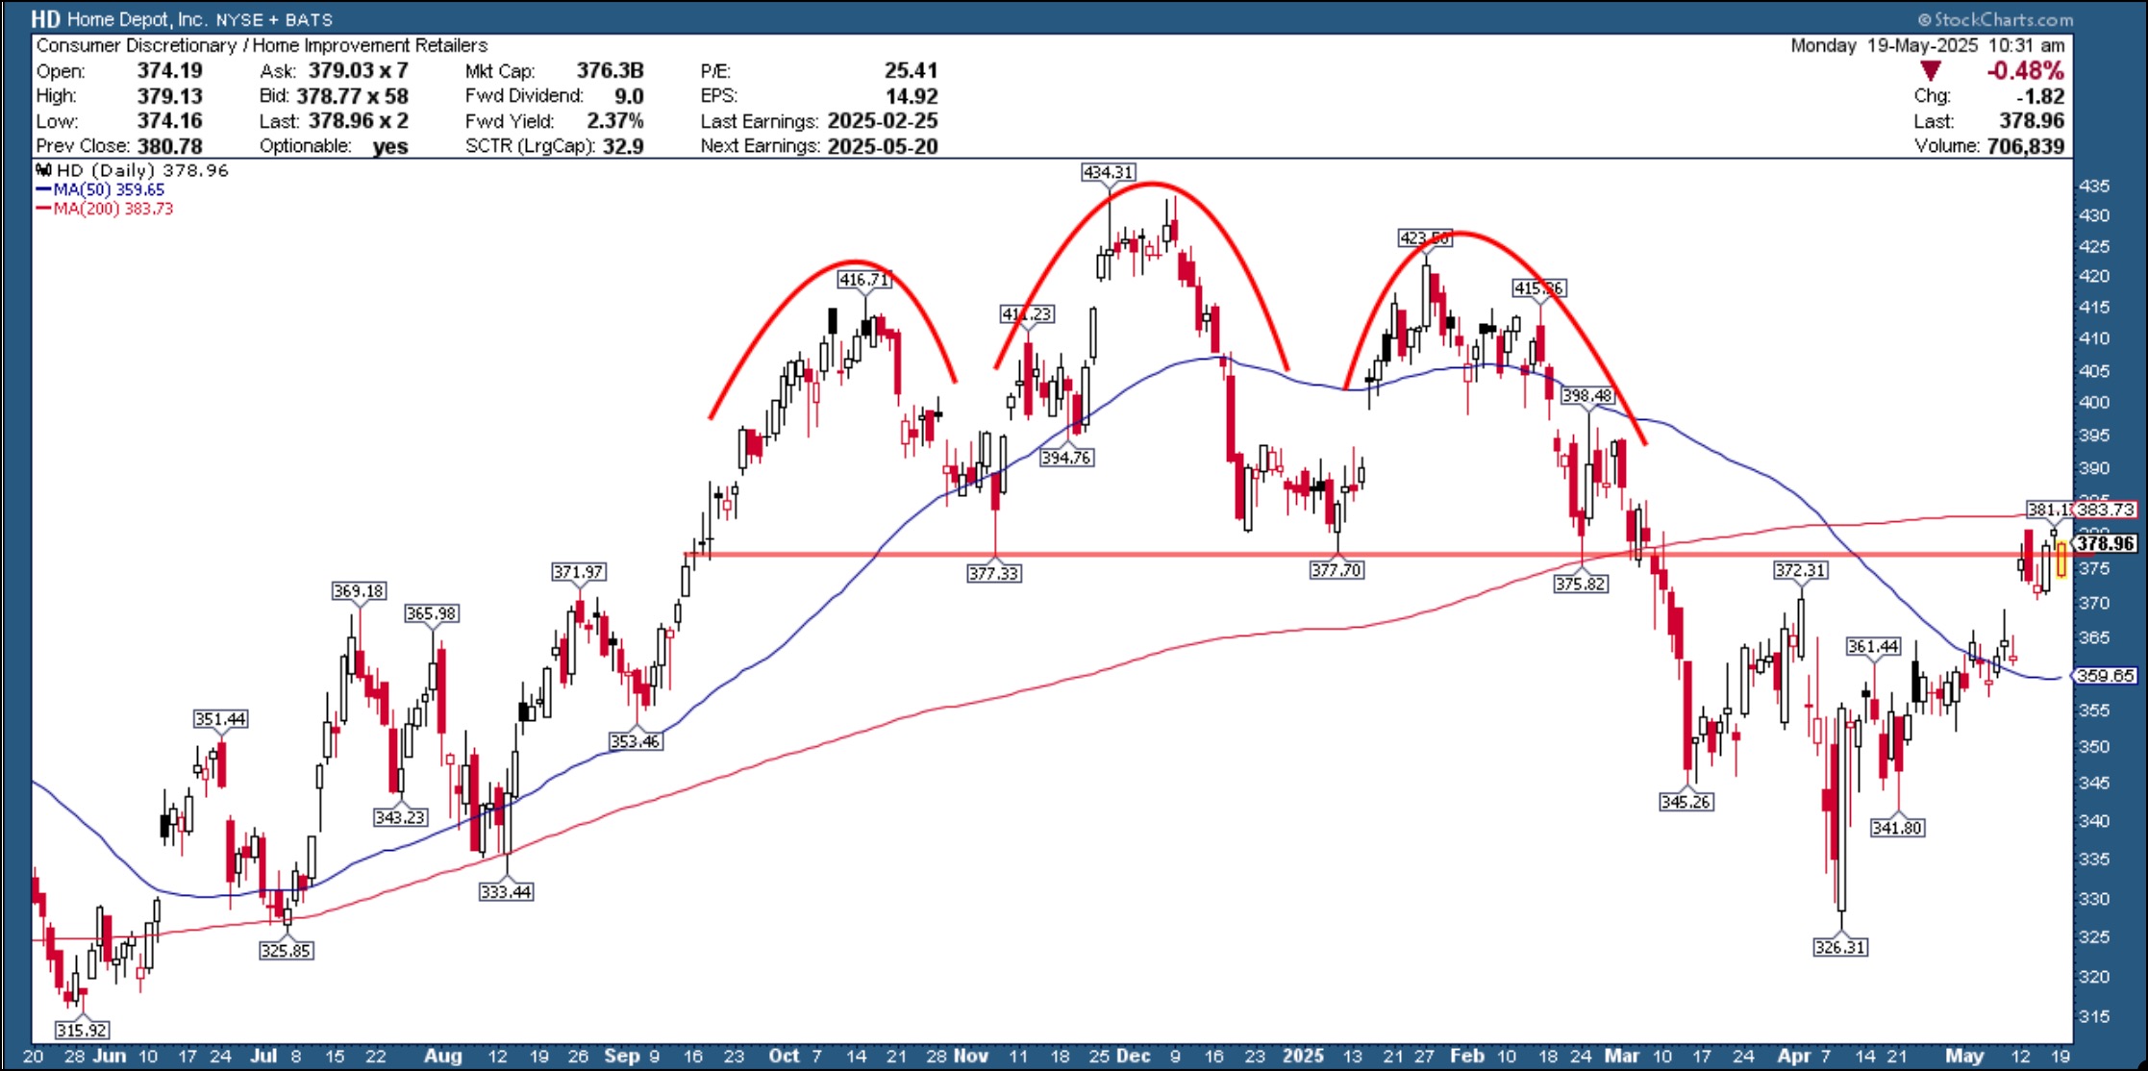
Task: Click the 'Monday 19-May-2025 10:31 am' timestamp
Action: click(x=1928, y=45)
